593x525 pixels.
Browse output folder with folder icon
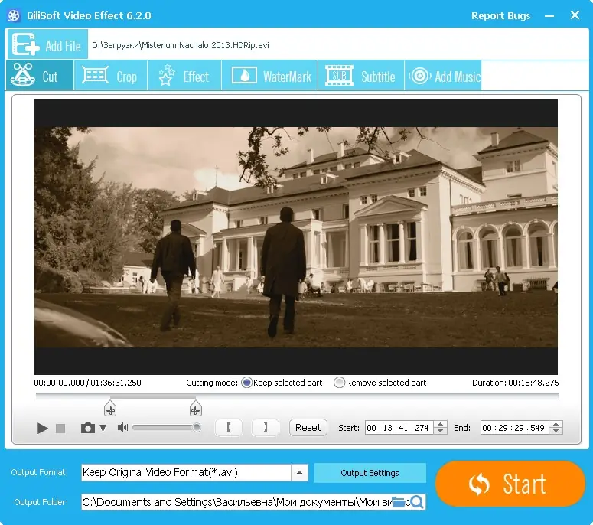[x=398, y=502]
